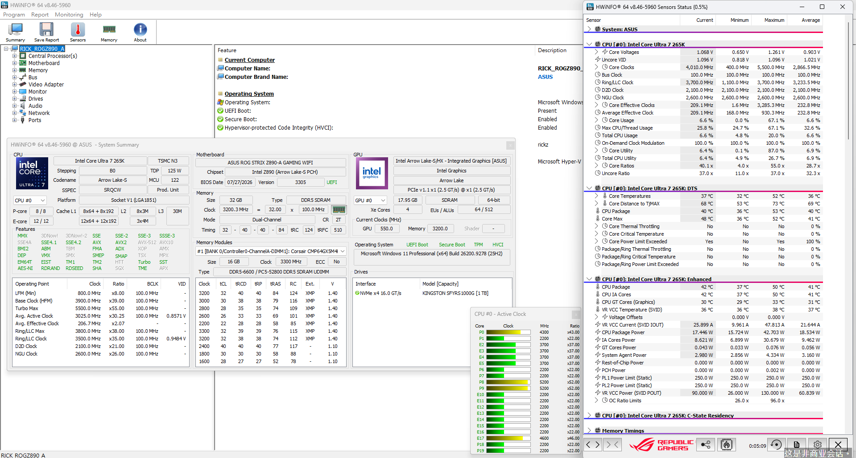This screenshot has height=458, width=856.
Task: Click the P0 core clock bar
Action: click(508, 332)
